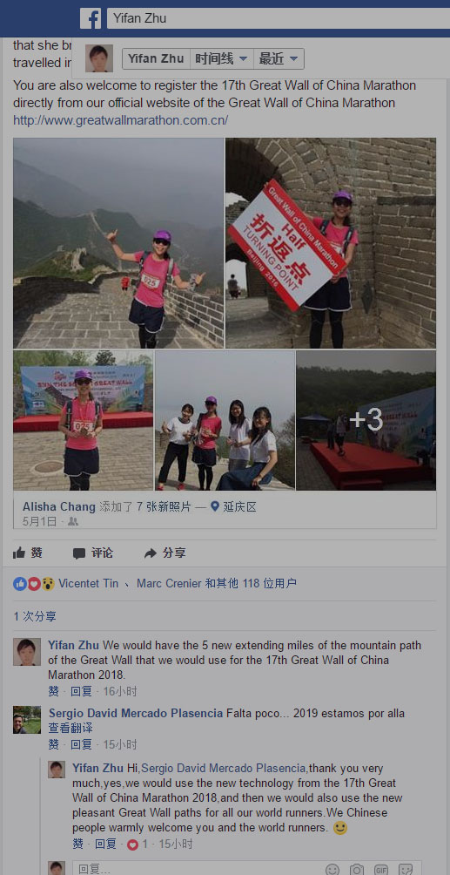
Task: Open the +3 more photos thumbnail
Action: click(366, 420)
